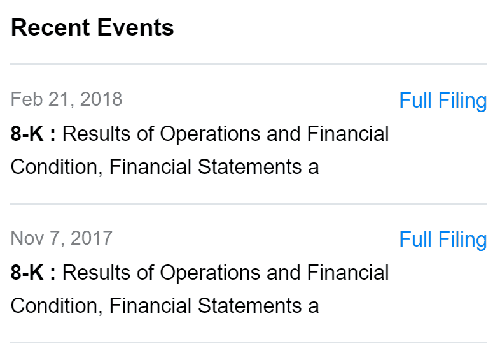Open Full Filing link for Nov 7, 2017
Viewport: 500px width, 360px height.
click(443, 240)
